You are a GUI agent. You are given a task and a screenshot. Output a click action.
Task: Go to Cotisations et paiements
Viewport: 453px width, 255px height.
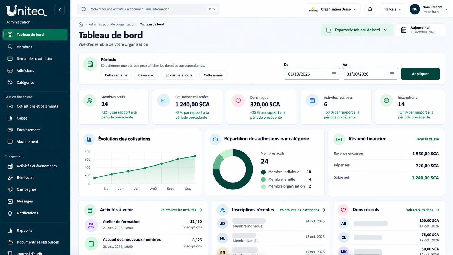35,106
